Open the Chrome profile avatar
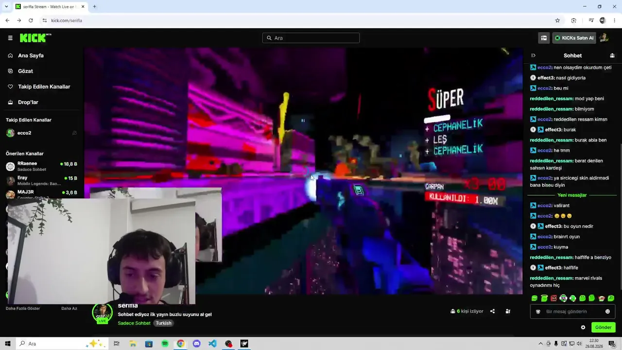 pyautogui.click(x=603, y=20)
